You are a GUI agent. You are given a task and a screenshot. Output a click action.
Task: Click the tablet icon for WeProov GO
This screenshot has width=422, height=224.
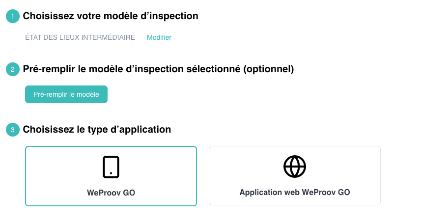click(x=111, y=167)
